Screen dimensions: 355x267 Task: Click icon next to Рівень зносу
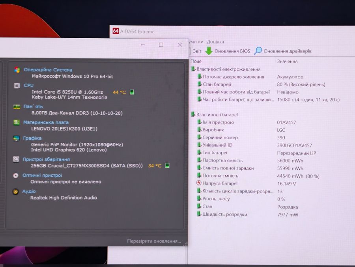[199, 198]
